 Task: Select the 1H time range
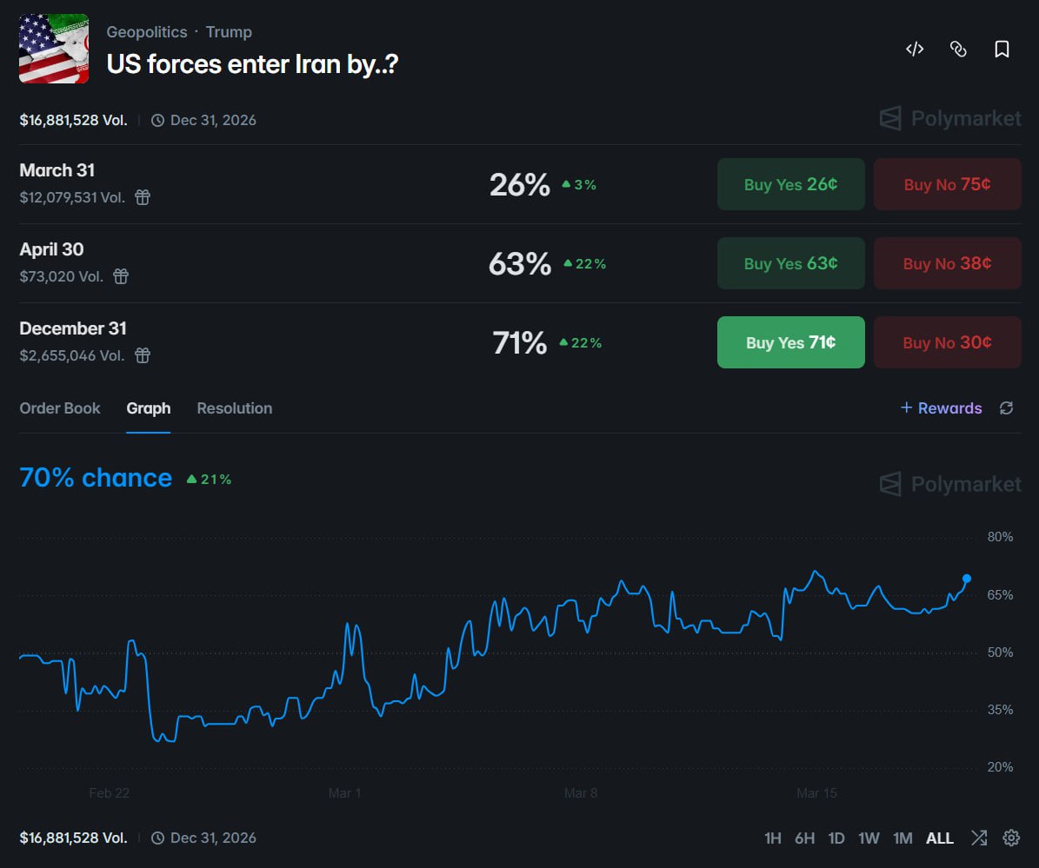(x=773, y=838)
